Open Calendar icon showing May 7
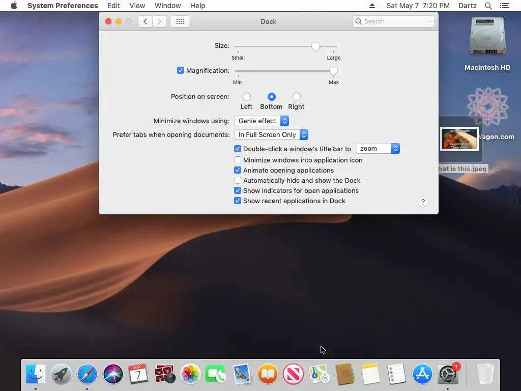521x391 pixels. pos(138,374)
